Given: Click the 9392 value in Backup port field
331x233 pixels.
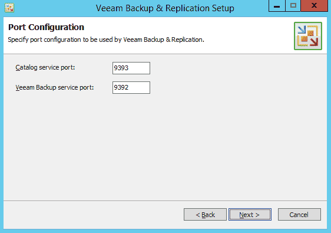Looking at the screenshot, I should point(121,87).
